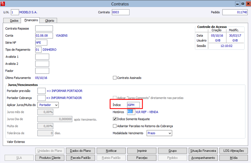Viewport: 251px width, 163px height.
Task: Select the Financeiro tab
Action: [x=31, y=20]
